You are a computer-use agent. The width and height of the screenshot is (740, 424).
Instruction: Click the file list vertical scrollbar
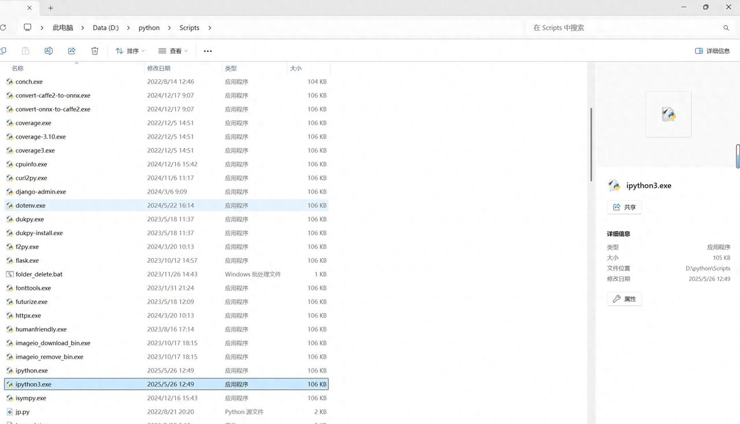pos(590,144)
